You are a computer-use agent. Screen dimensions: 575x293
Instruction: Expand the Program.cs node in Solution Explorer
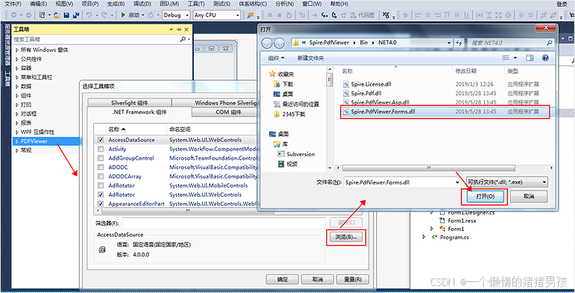tap(424, 237)
